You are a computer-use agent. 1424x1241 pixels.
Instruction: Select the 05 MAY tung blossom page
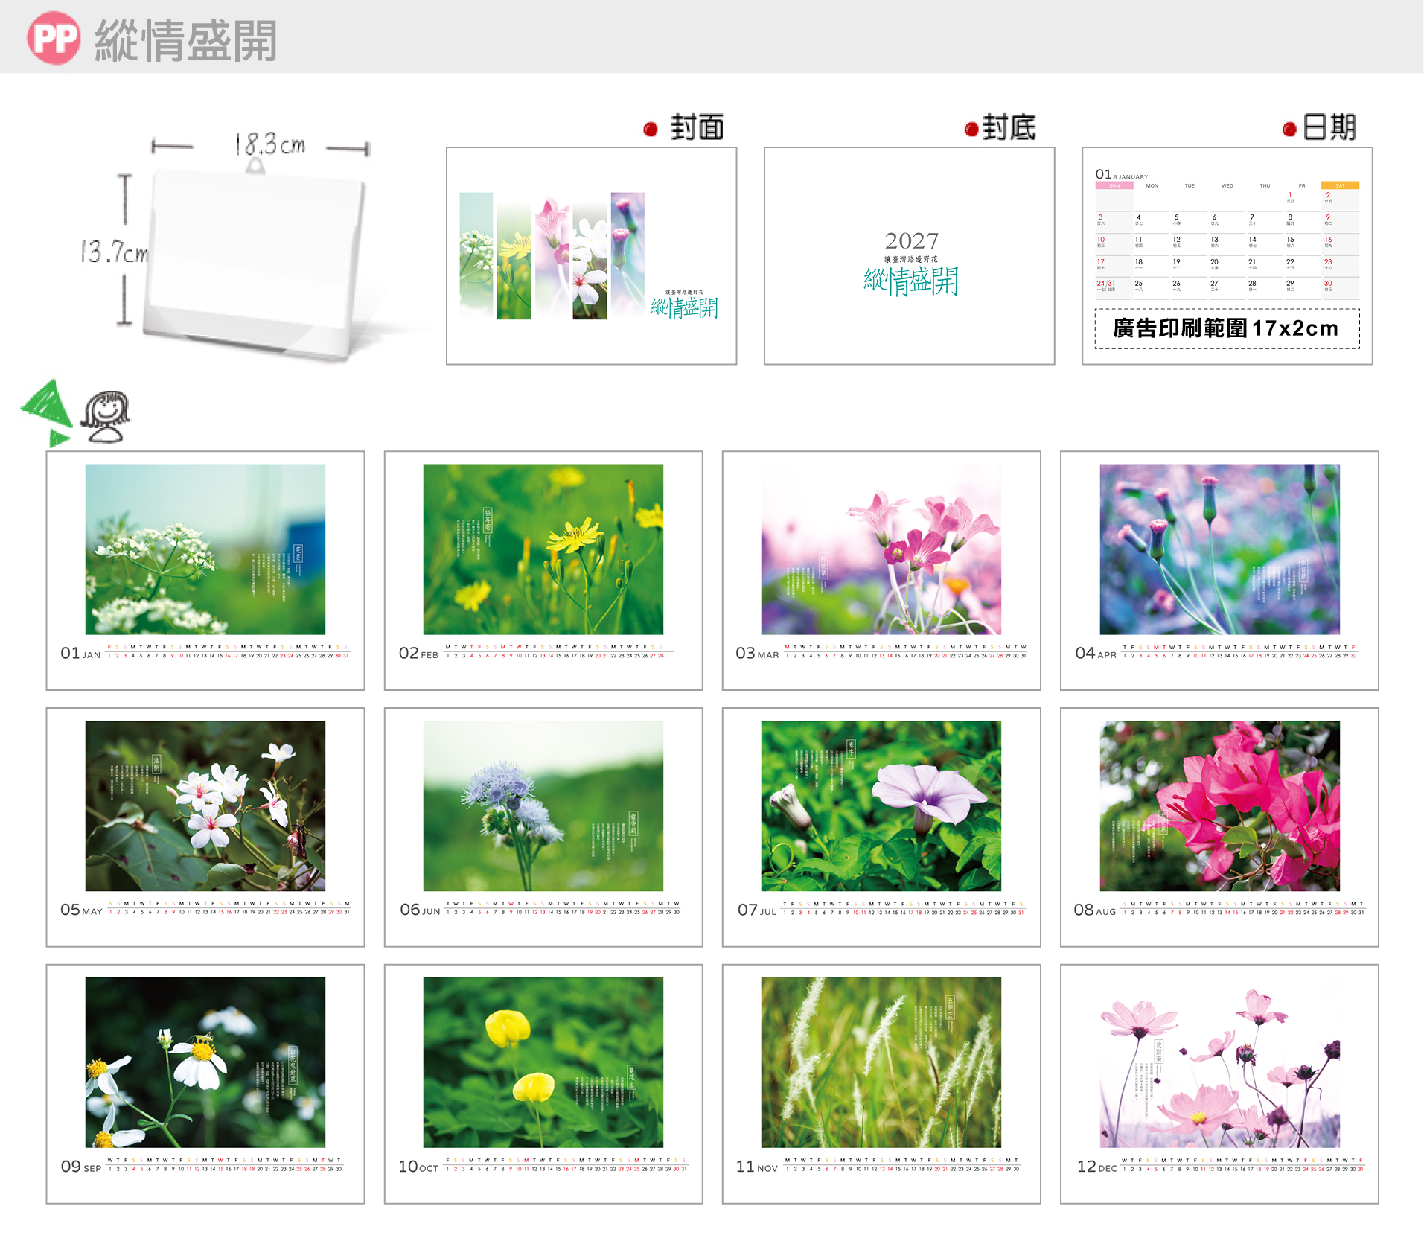205,827
